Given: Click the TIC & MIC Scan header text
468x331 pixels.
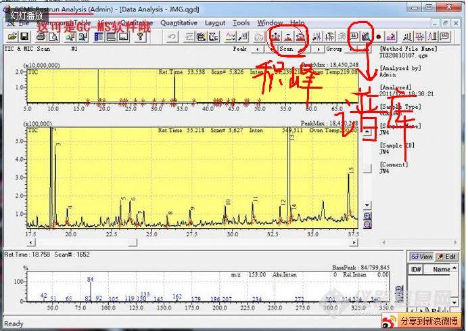Looking at the screenshot, I should [27, 49].
